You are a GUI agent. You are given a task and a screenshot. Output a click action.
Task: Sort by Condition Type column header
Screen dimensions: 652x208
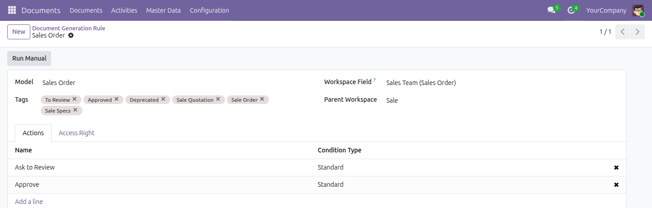[x=340, y=150]
